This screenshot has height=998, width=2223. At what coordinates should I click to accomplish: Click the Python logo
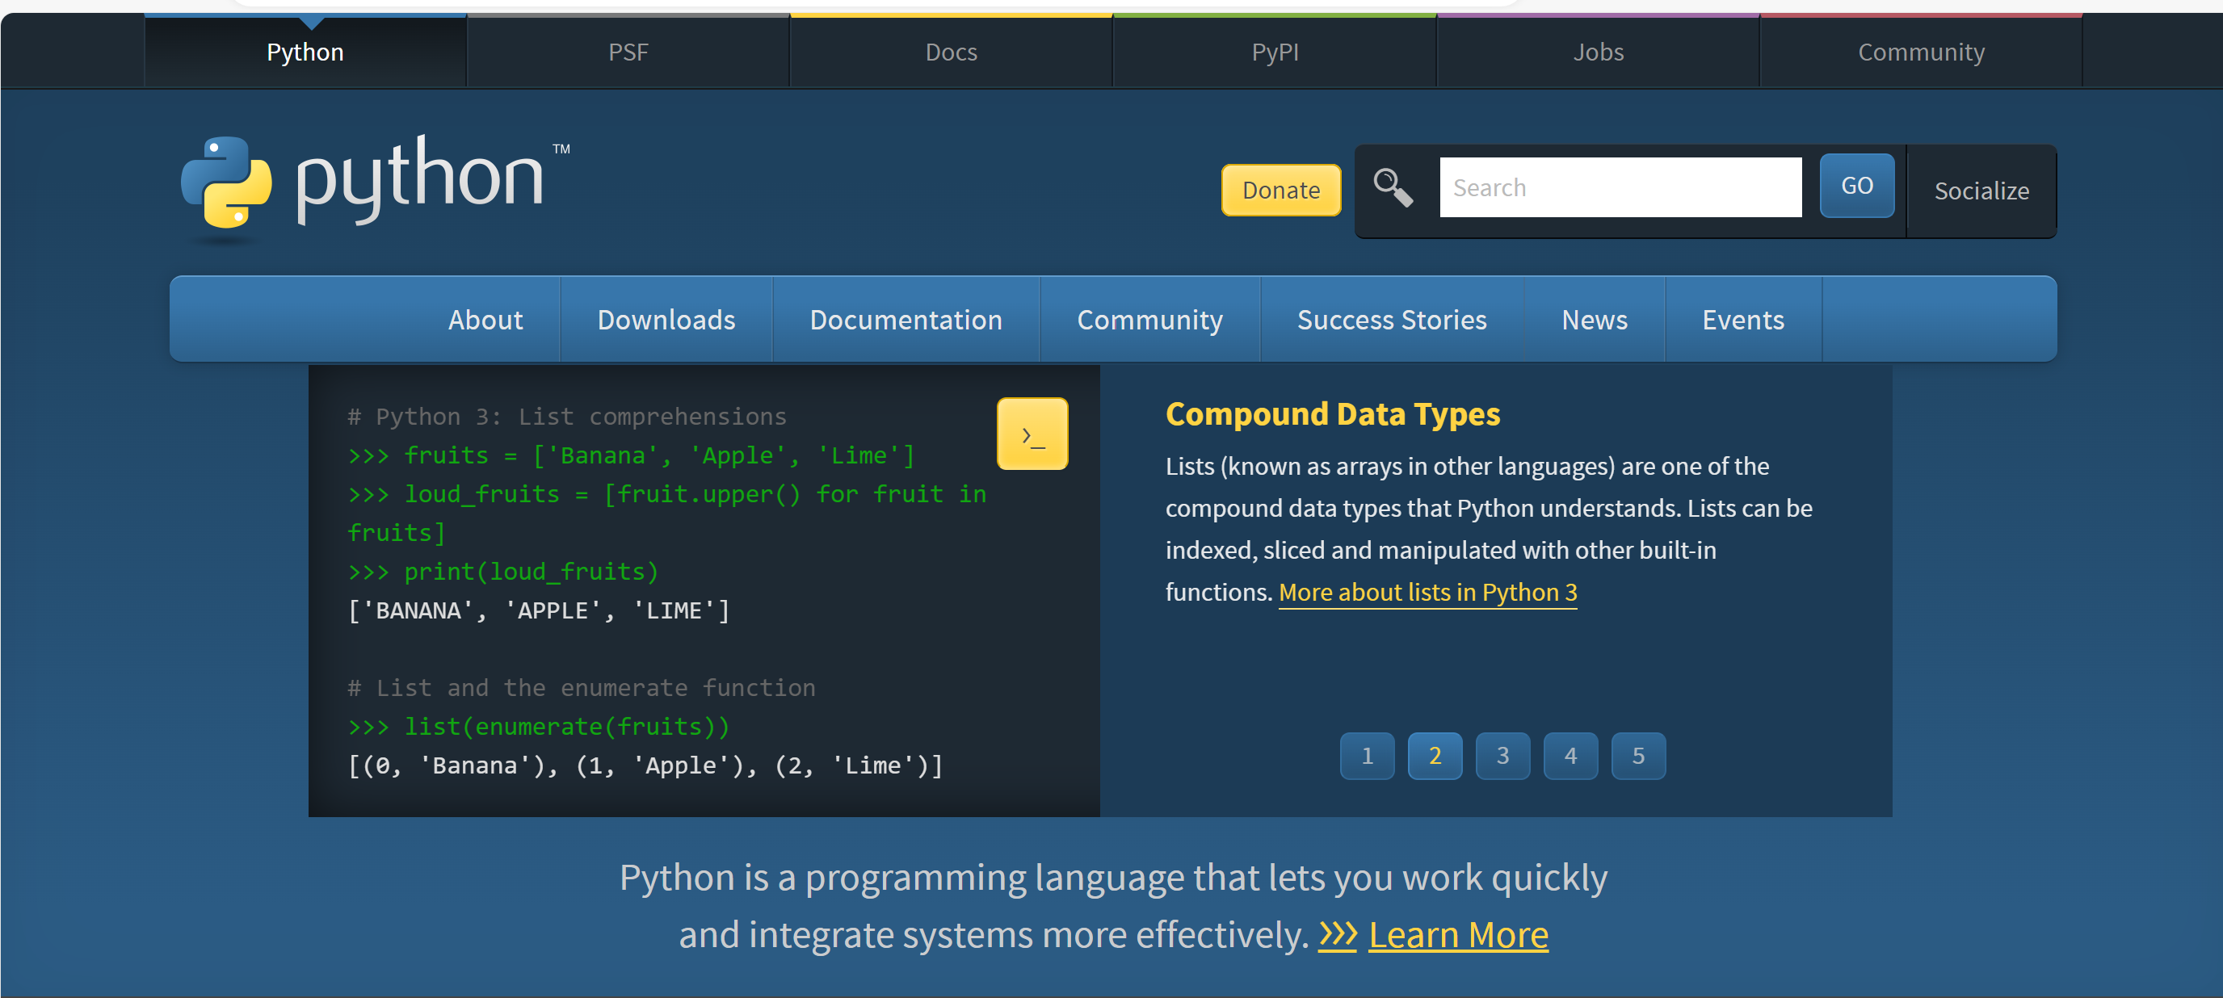pyautogui.click(x=371, y=181)
